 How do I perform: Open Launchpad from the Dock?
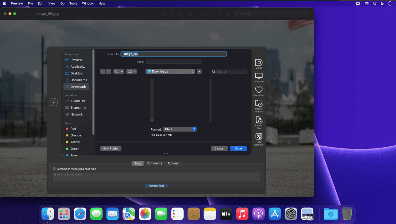click(64, 214)
